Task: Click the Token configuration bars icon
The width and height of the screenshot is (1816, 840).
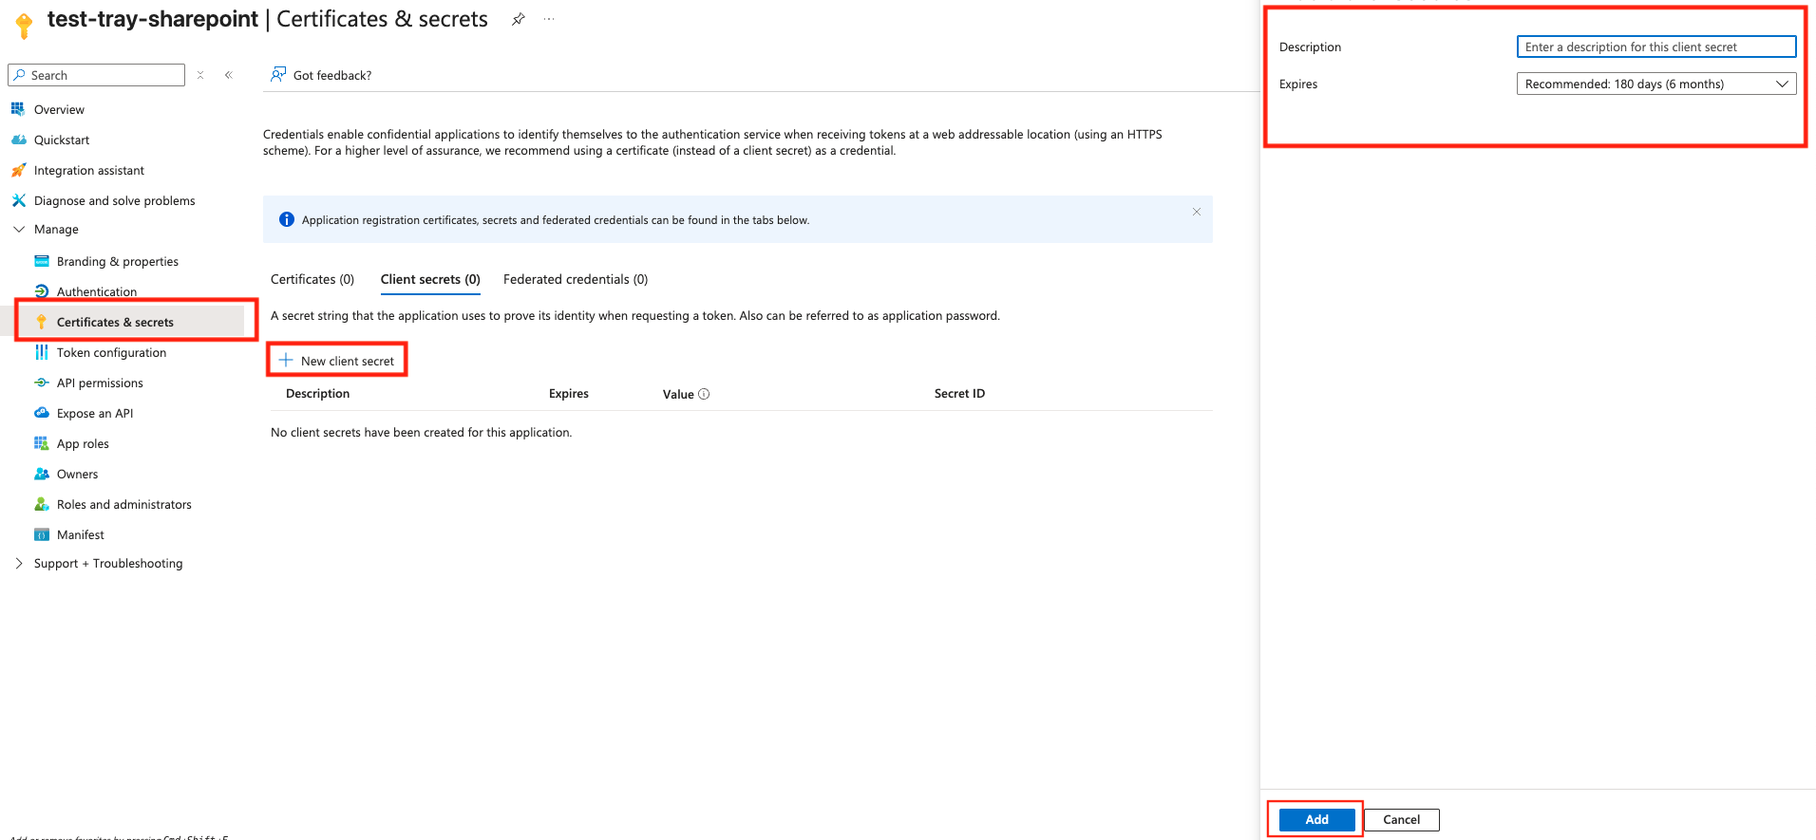Action: click(x=42, y=352)
